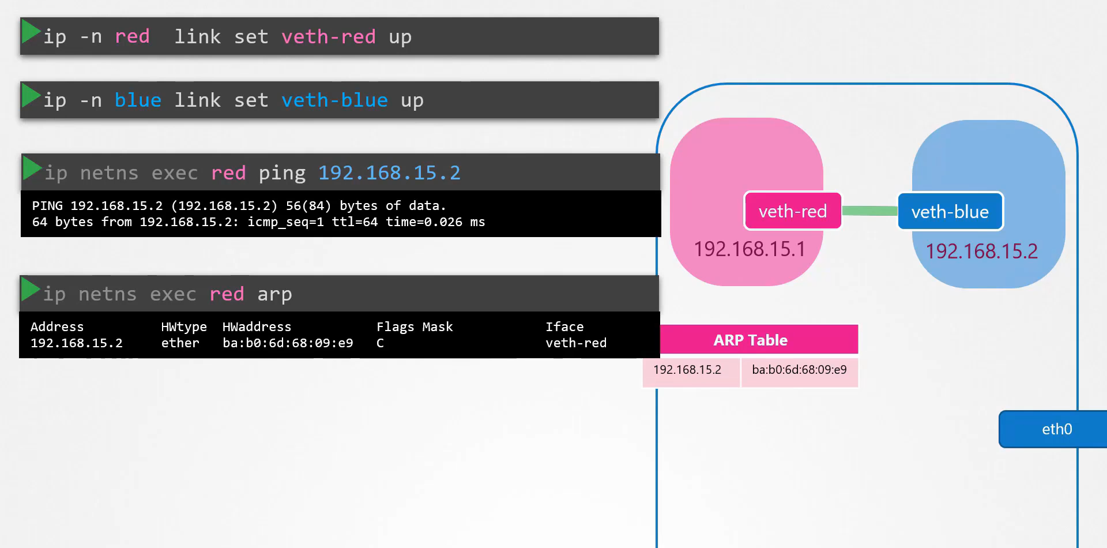The height and width of the screenshot is (548, 1107).
Task: Click the '64 bytes from 192.168.15.2' output line
Action: 258,222
